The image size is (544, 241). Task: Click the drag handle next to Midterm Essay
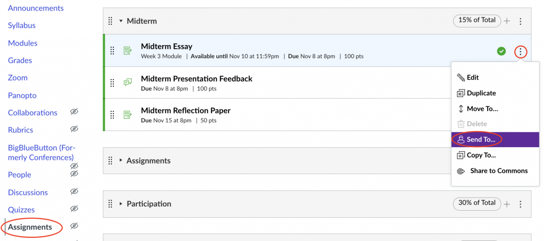[x=112, y=51]
